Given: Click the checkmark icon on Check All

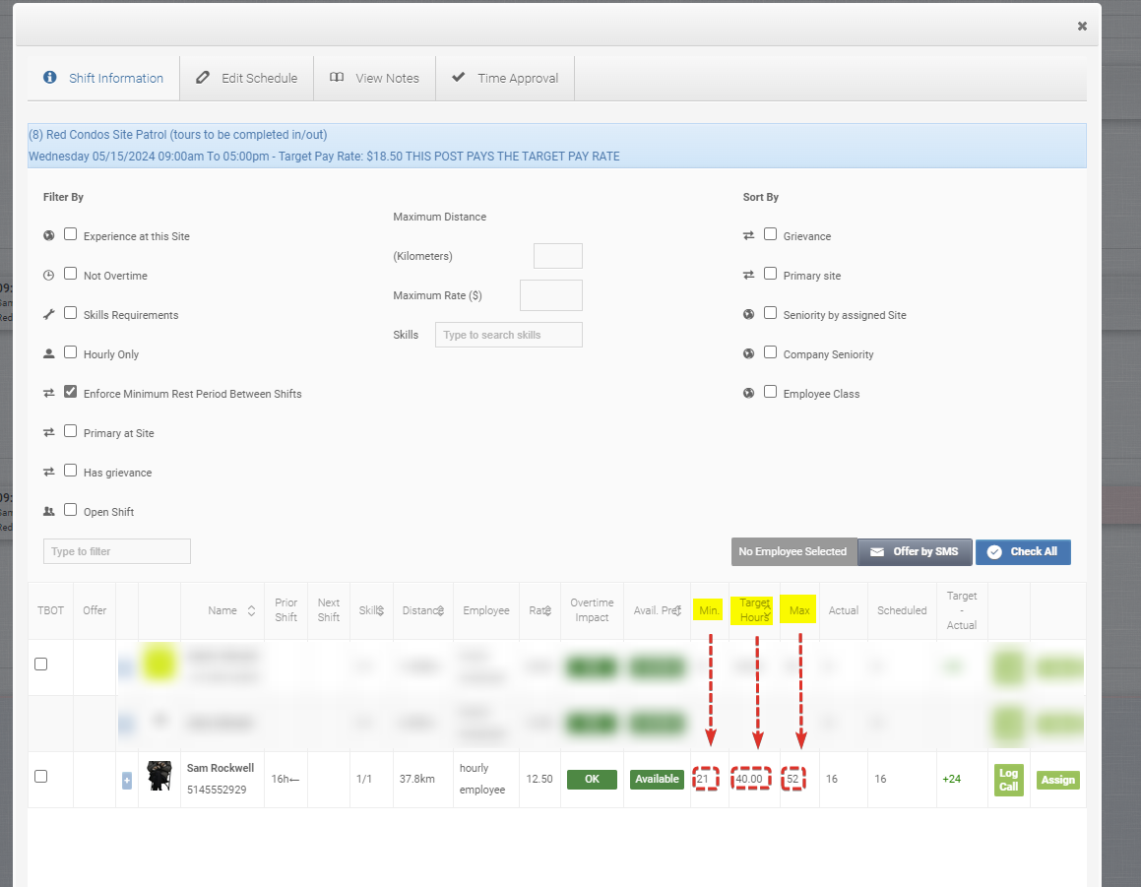Looking at the screenshot, I should [994, 552].
